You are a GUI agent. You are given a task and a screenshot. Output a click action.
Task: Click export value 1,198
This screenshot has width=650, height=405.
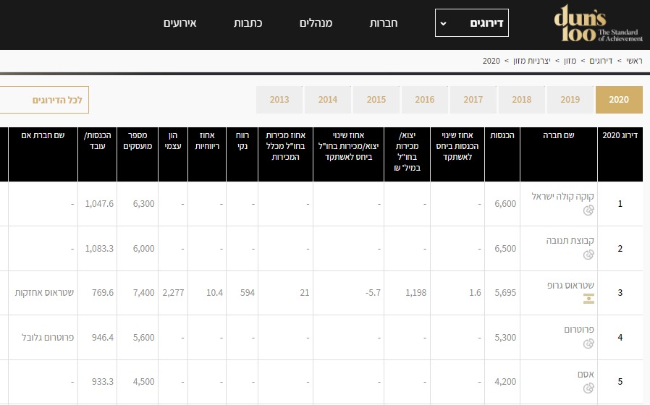click(x=415, y=293)
